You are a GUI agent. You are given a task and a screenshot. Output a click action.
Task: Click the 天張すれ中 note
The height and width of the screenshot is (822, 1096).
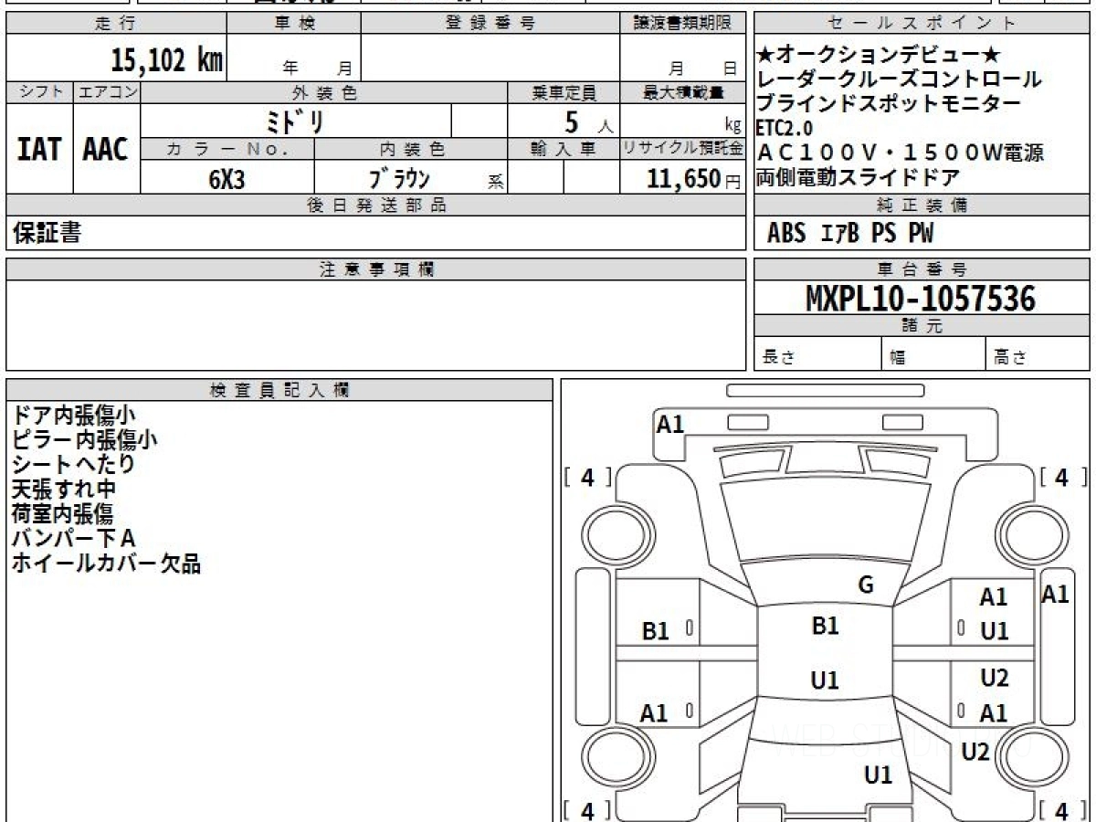click(64, 490)
